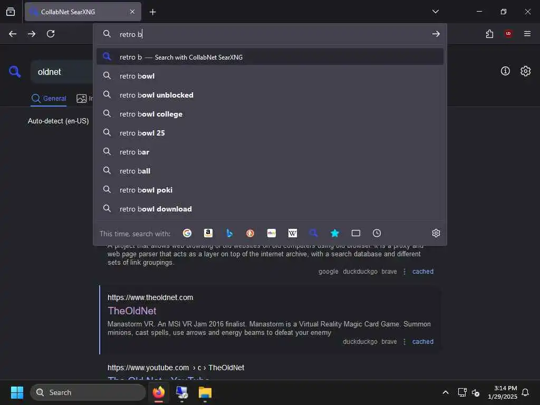Select the 'retro bowl college' suggestion
This screenshot has width=540, height=405.
[x=270, y=114]
